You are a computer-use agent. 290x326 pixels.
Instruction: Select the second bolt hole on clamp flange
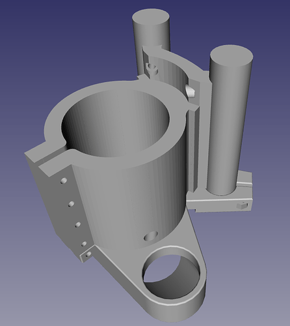pos(71,204)
